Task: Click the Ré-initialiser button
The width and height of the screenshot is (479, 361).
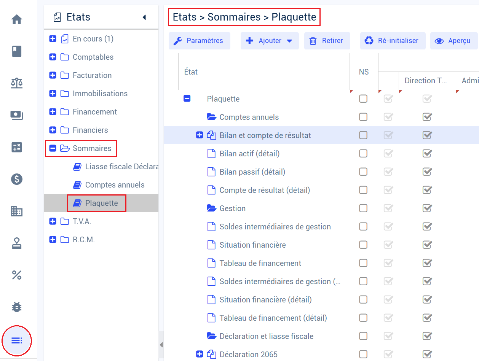Action: coord(393,41)
